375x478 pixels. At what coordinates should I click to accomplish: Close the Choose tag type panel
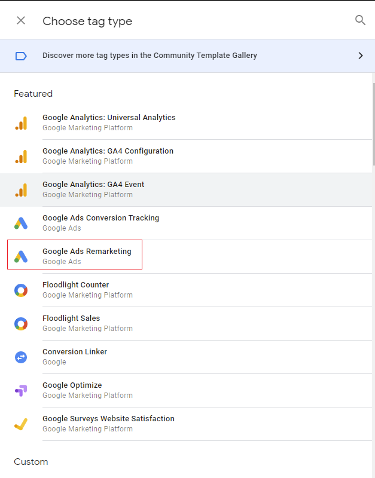(x=21, y=20)
